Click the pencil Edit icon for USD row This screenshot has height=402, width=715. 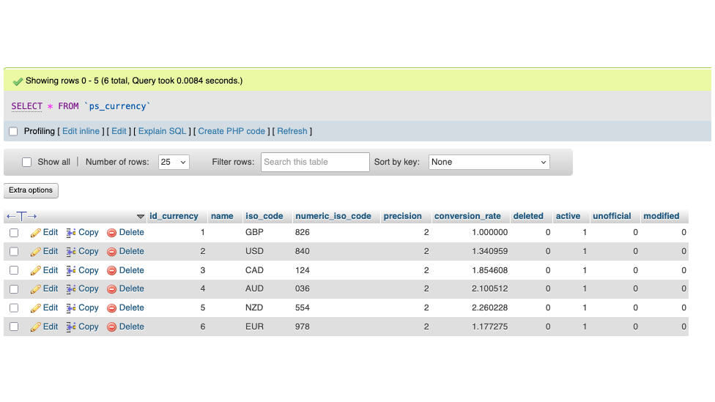pyautogui.click(x=36, y=252)
